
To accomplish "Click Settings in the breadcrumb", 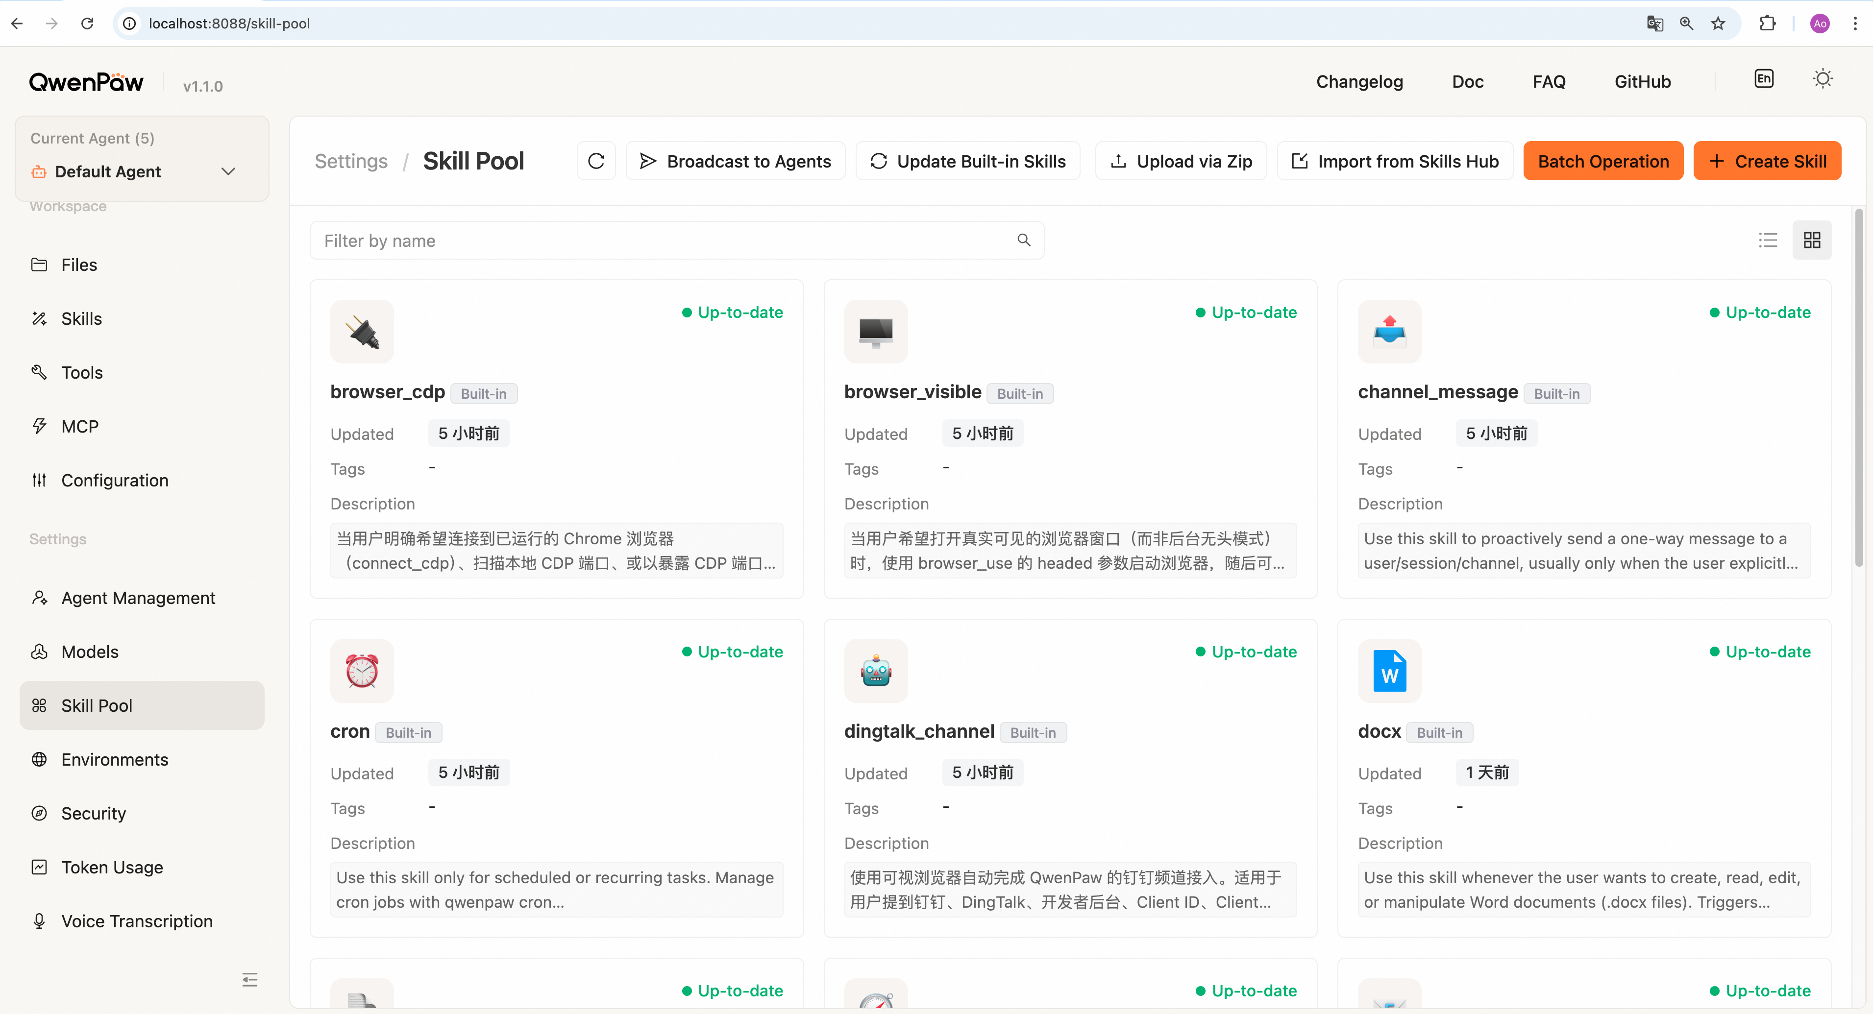I will (351, 161).
